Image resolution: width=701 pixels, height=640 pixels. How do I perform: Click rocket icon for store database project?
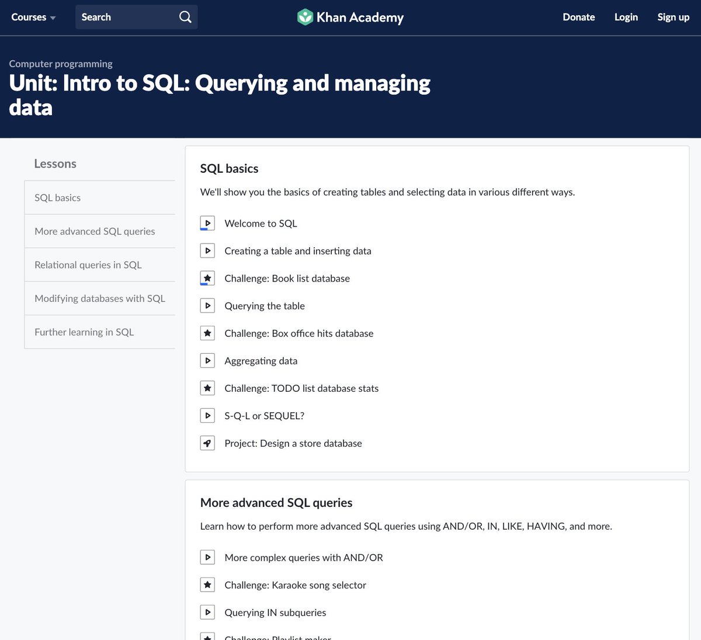click(x=207, y=443)
